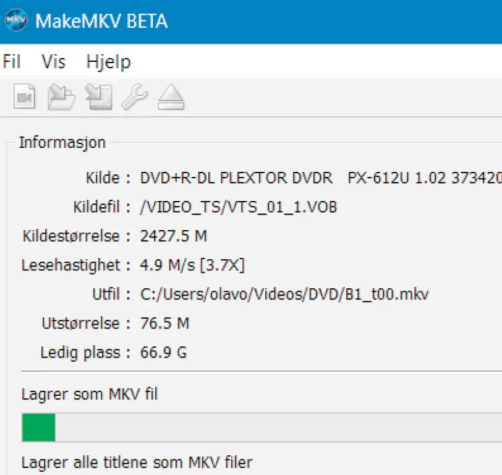
Task: Click 'Lagrer alle titlene som MKV filer' label
Action: point(137,462)
